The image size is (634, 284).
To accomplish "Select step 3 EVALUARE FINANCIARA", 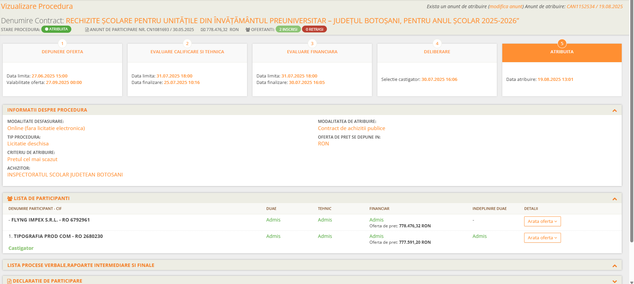I will 312,52.
